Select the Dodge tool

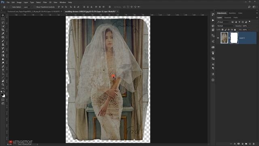tap(3, 63)
